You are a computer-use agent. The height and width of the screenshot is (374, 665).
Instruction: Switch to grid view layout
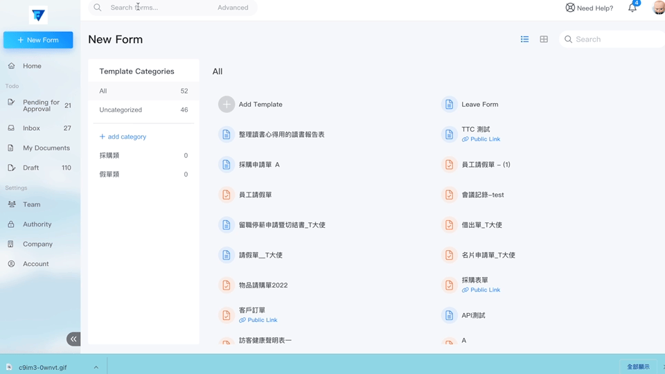544,39
